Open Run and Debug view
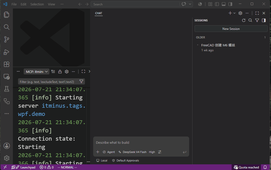The height and width of the screenshot is (170, 271). pos(7,52)
